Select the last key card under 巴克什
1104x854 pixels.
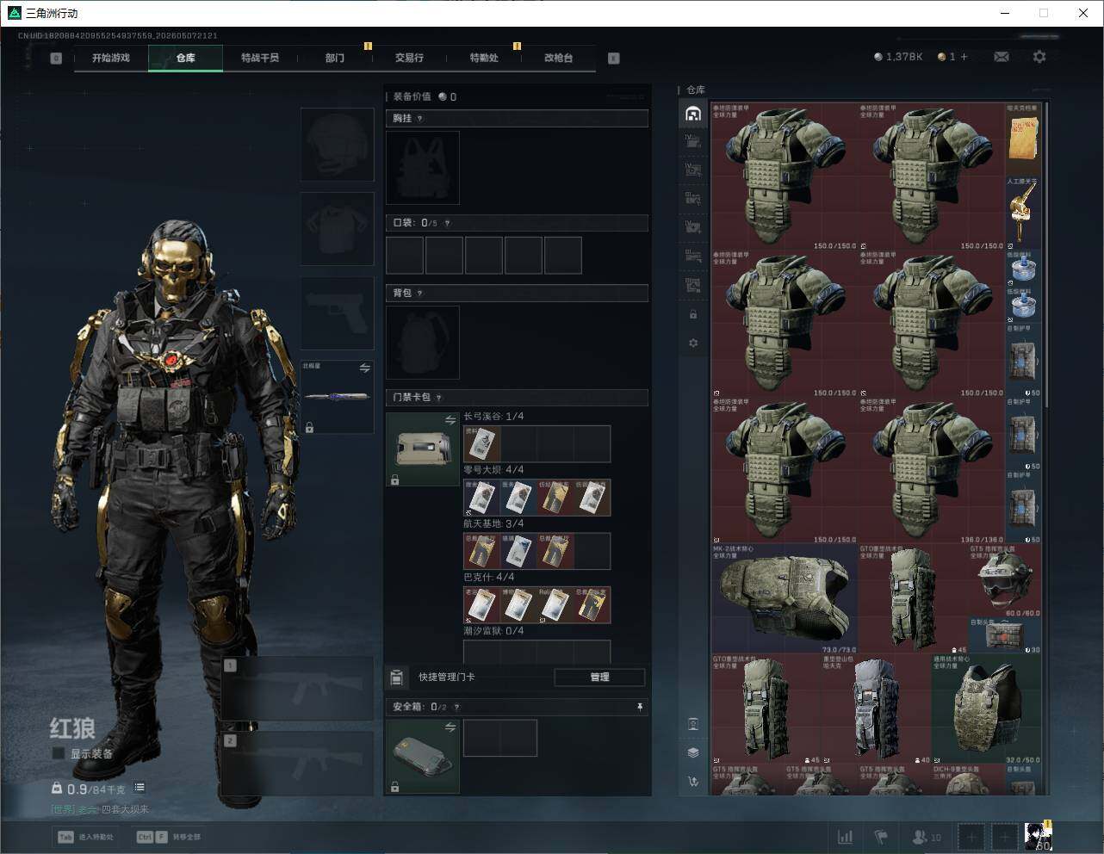(x=592, y=605)
